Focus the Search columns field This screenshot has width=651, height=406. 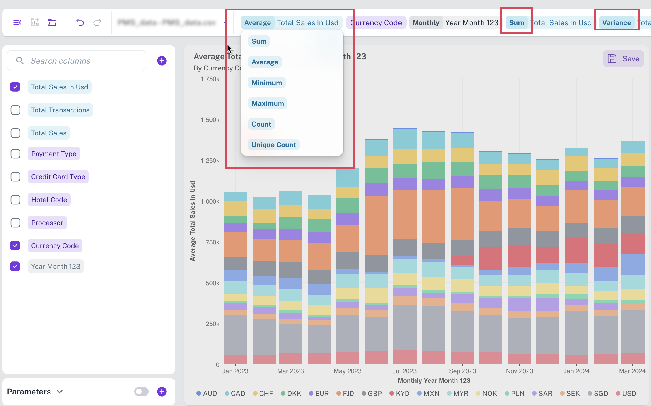click(77, 61)
